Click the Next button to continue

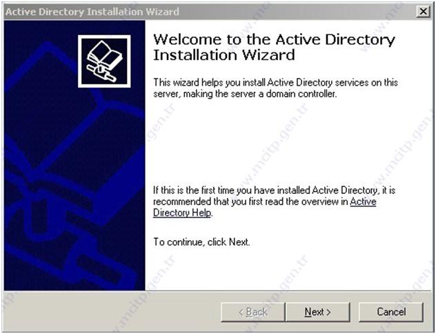coord(317,312)
